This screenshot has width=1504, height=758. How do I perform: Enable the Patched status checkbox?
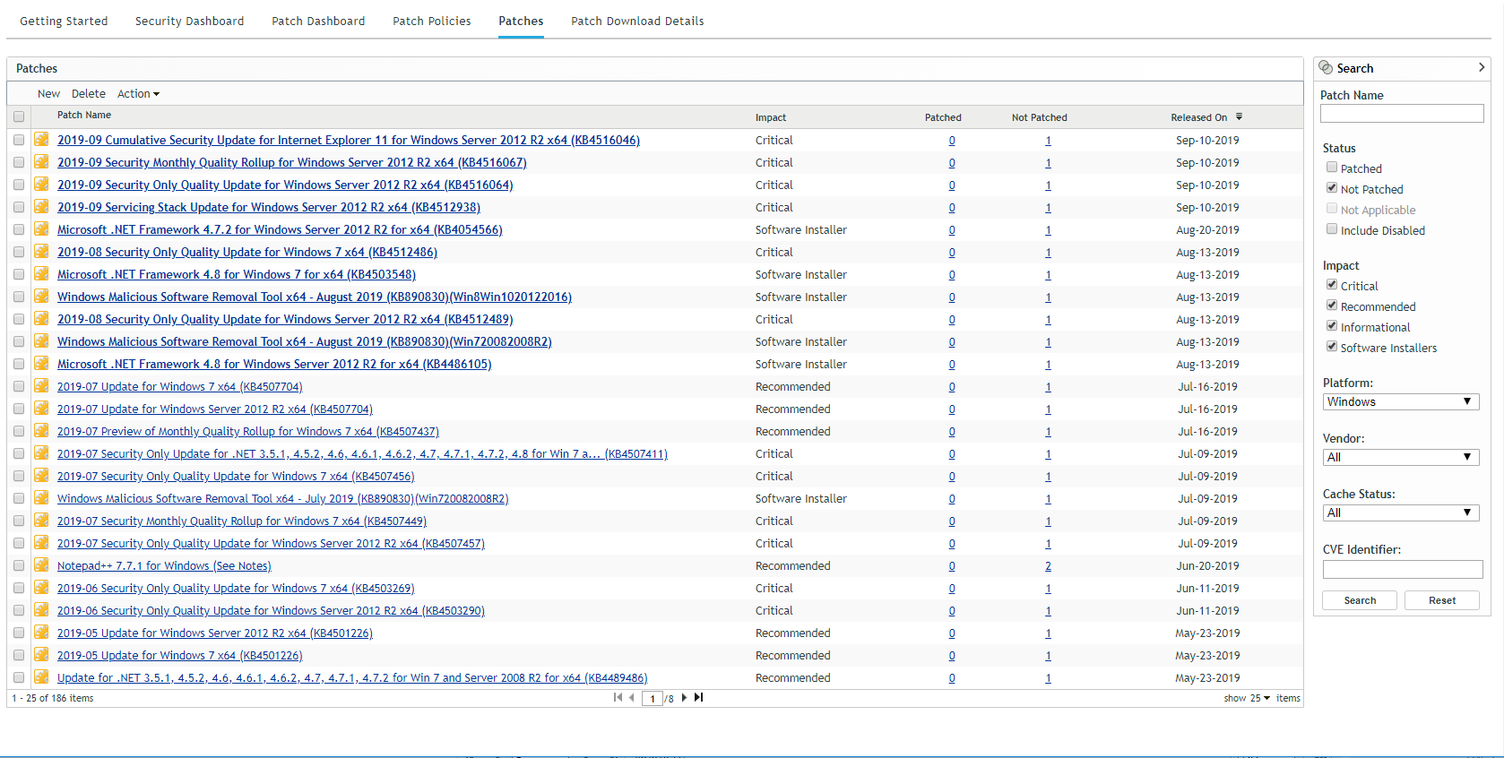coord(1332,168)
